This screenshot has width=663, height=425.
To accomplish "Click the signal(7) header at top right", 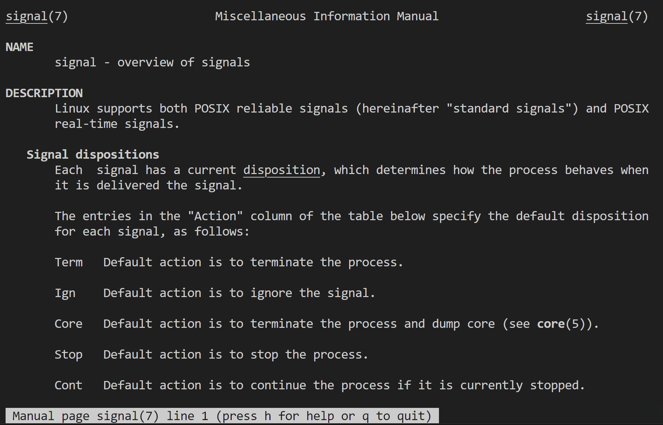I will [x=617, y=16].
